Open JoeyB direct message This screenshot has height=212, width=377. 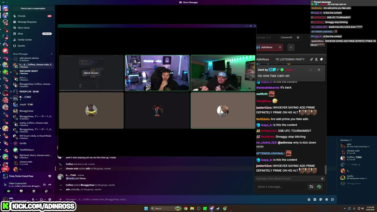tap(33, 105)
